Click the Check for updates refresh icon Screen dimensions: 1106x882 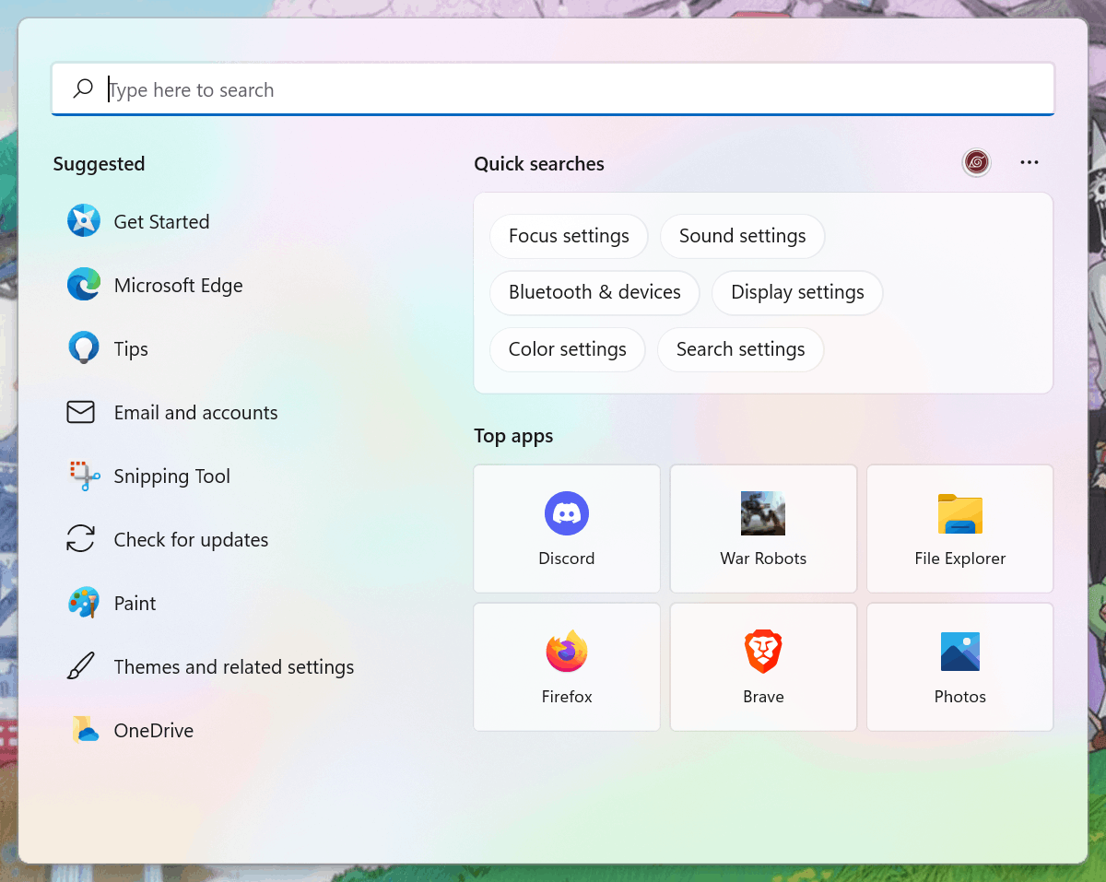[x=81, y=539]
